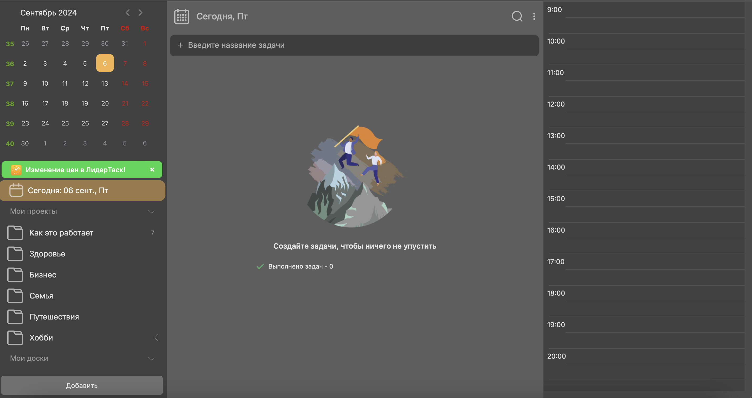Collapse the Мои проекты section
The height and width of the screenshot is (398, 752).
click(x=152, y=211)
